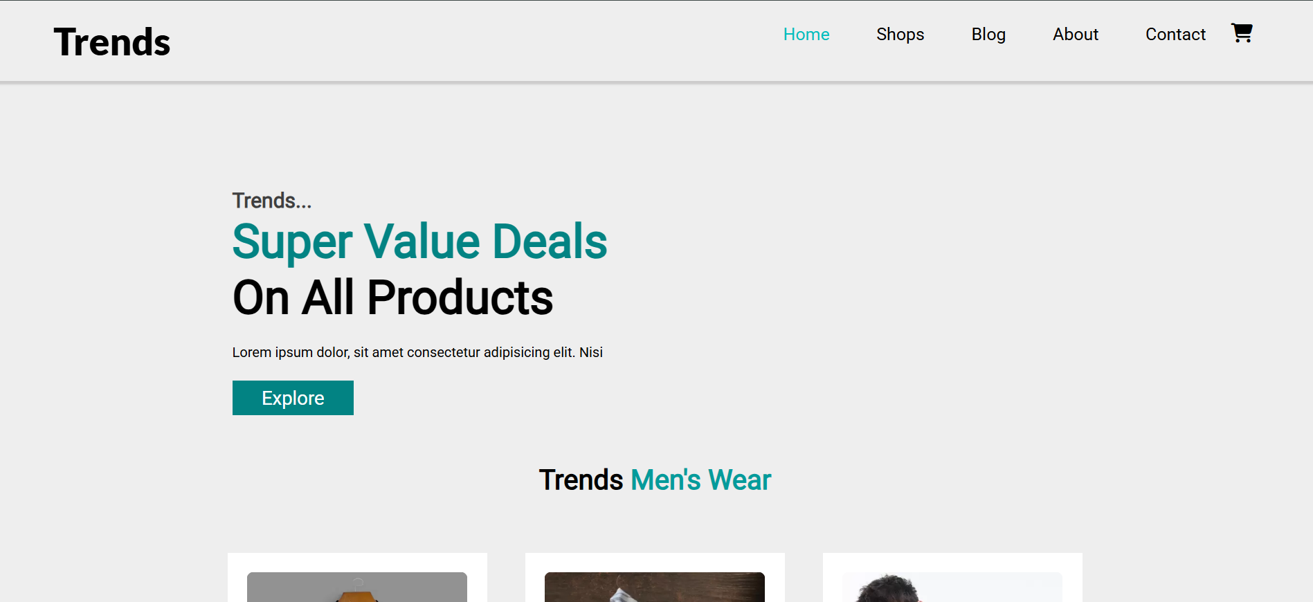The height and width of the screenshot is (602, 1313).
Task: Click the Lorem ipsum description text
Action: 417,352
